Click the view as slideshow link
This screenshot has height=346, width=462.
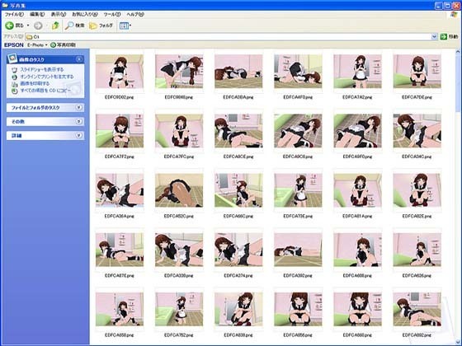(x=42, y=70)
